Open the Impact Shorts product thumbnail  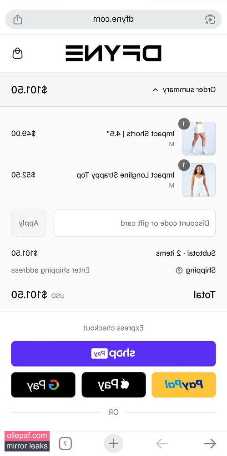(199, 139)
